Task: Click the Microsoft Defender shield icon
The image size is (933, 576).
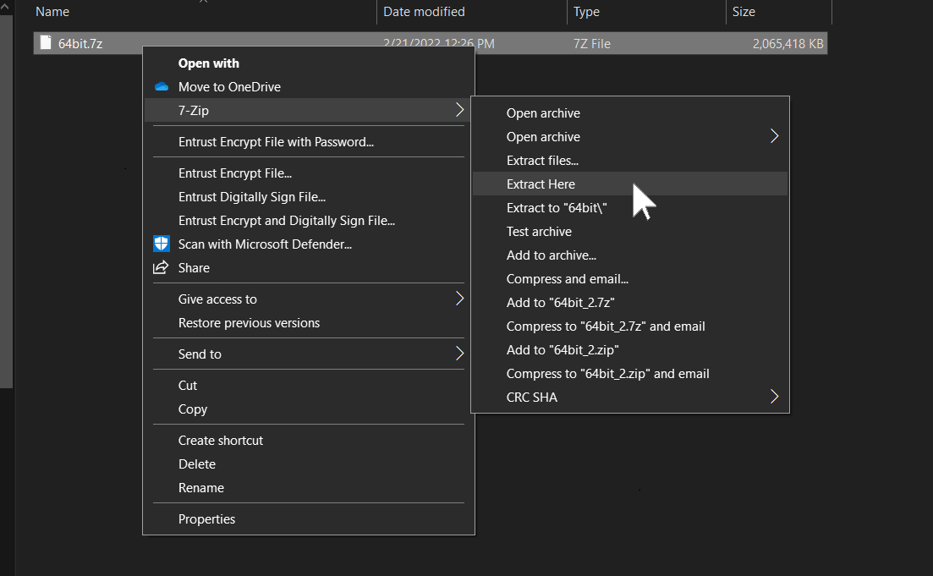Action: click(x=162, y=244)
